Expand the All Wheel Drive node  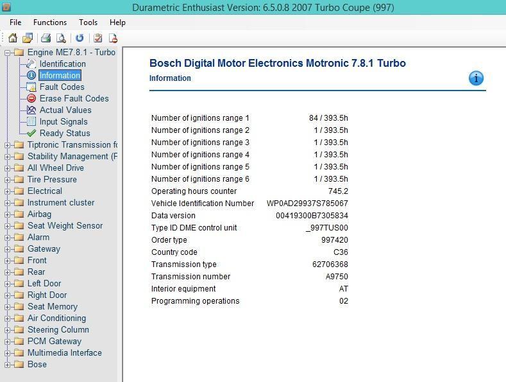pos(7,168)
